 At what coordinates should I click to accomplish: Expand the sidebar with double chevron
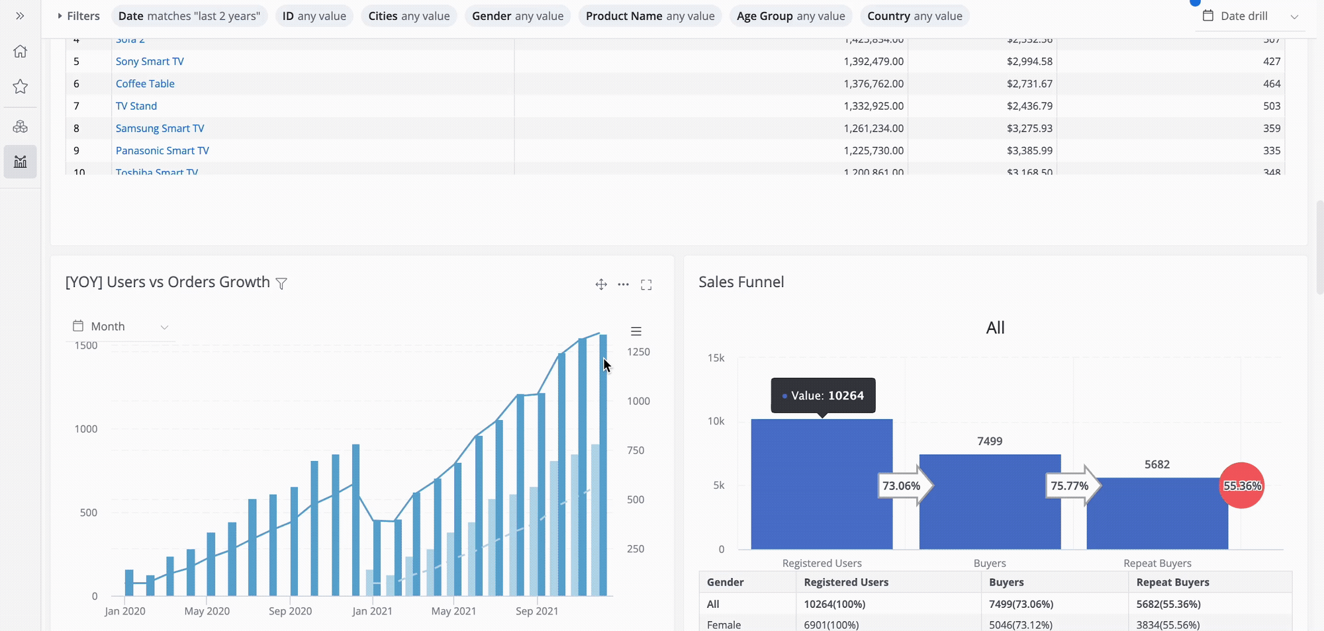point(20,16)
